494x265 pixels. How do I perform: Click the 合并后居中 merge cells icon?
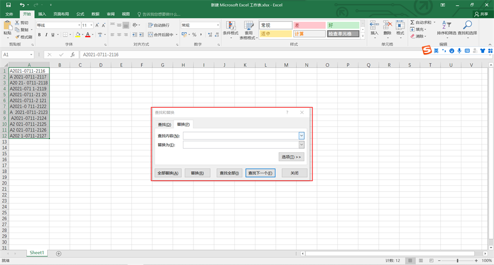point(150,35)
